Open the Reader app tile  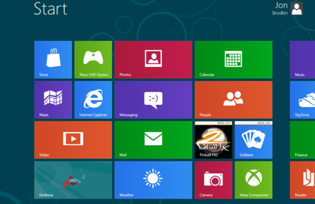point(303,180)
